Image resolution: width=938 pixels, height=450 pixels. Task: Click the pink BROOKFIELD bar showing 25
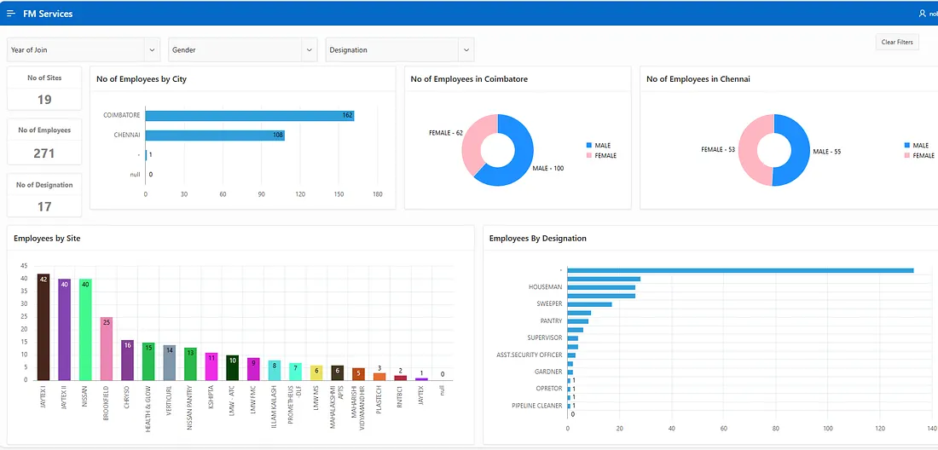[107, 348]
